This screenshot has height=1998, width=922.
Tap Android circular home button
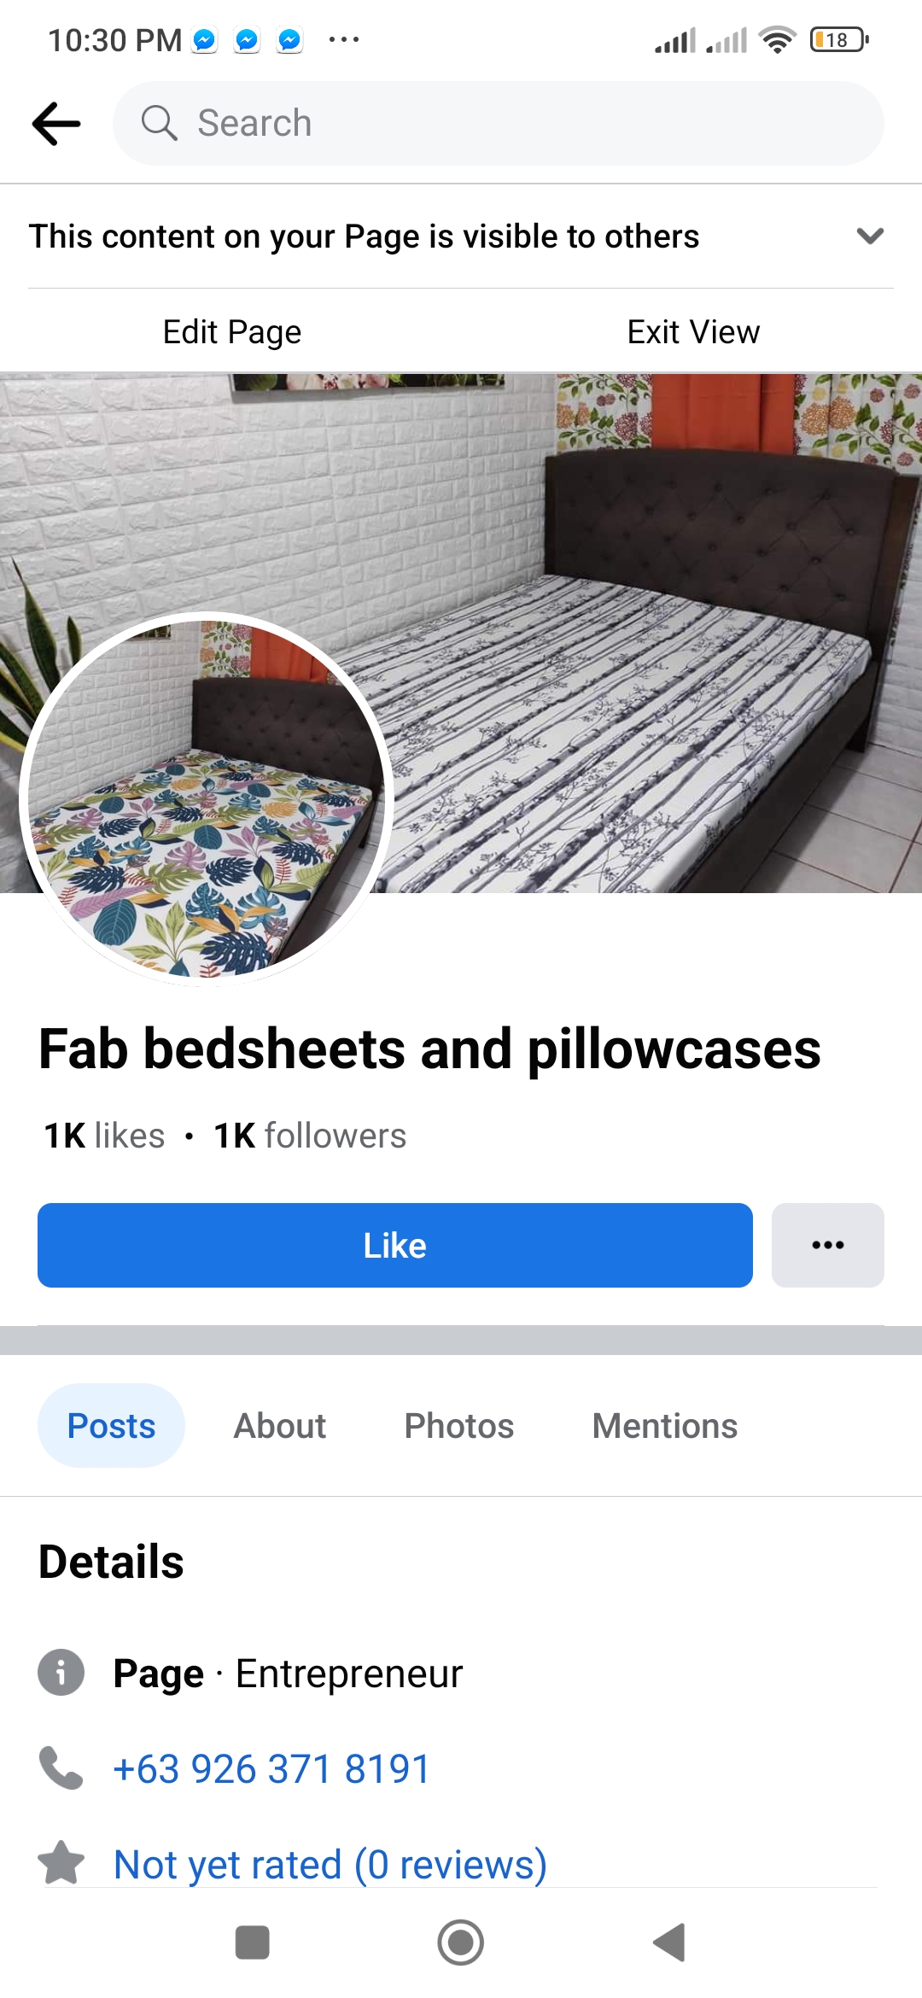click(461, 1942)
